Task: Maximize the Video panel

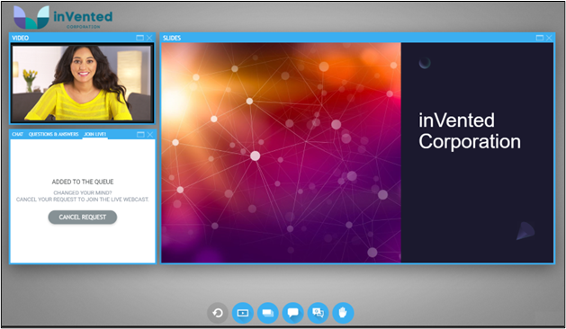Action: point(140,38)
